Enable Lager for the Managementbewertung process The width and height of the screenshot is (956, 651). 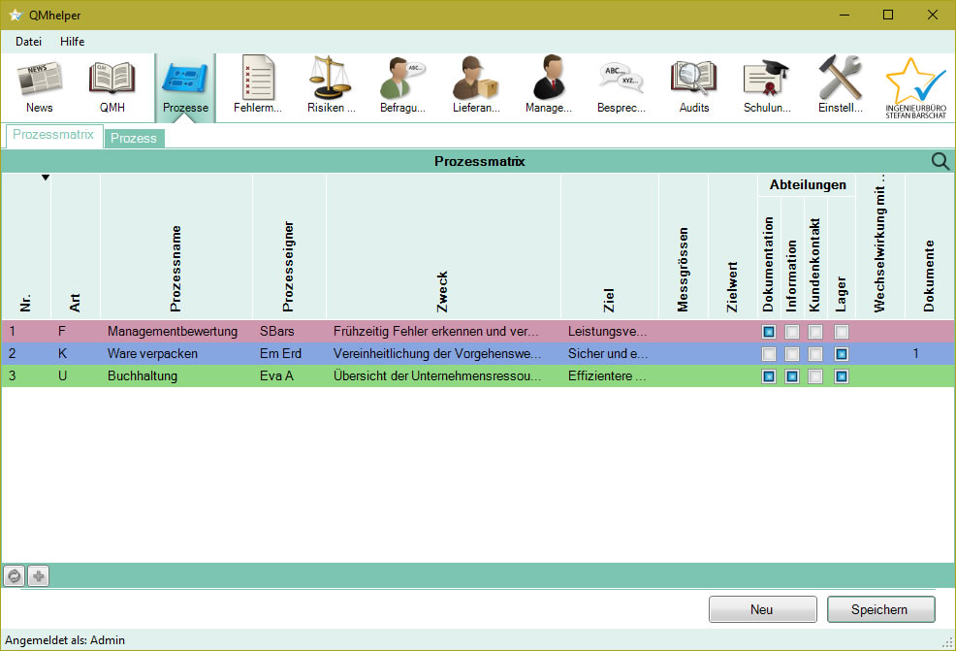[840, 331]
